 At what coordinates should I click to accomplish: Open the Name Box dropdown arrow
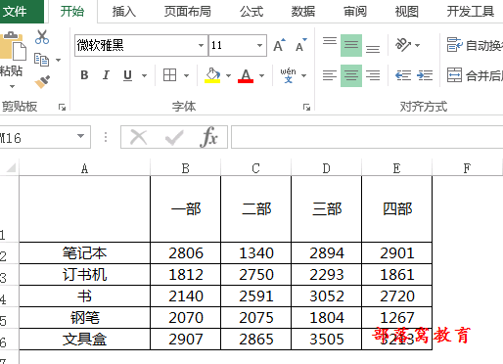[80, 136]
